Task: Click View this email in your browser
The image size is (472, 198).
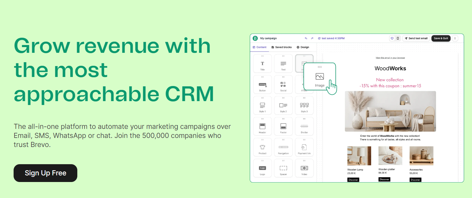Action: (x=390, y=58)
